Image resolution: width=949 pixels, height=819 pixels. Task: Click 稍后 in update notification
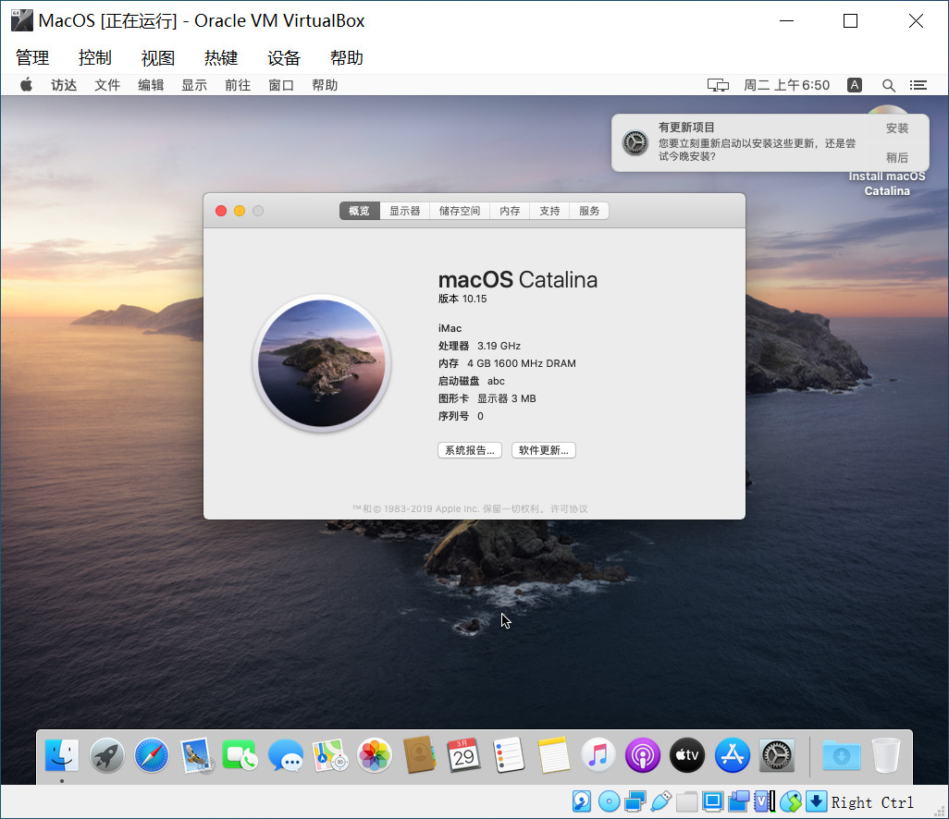click(897, 157)
